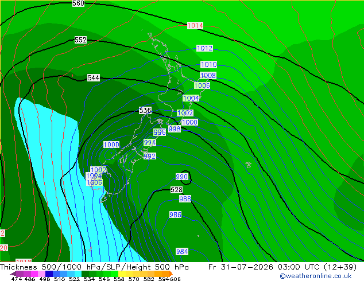Click the yellow segment of the thickness legend
The height and width of the screenshot is (281, 364).
[122, 274]
